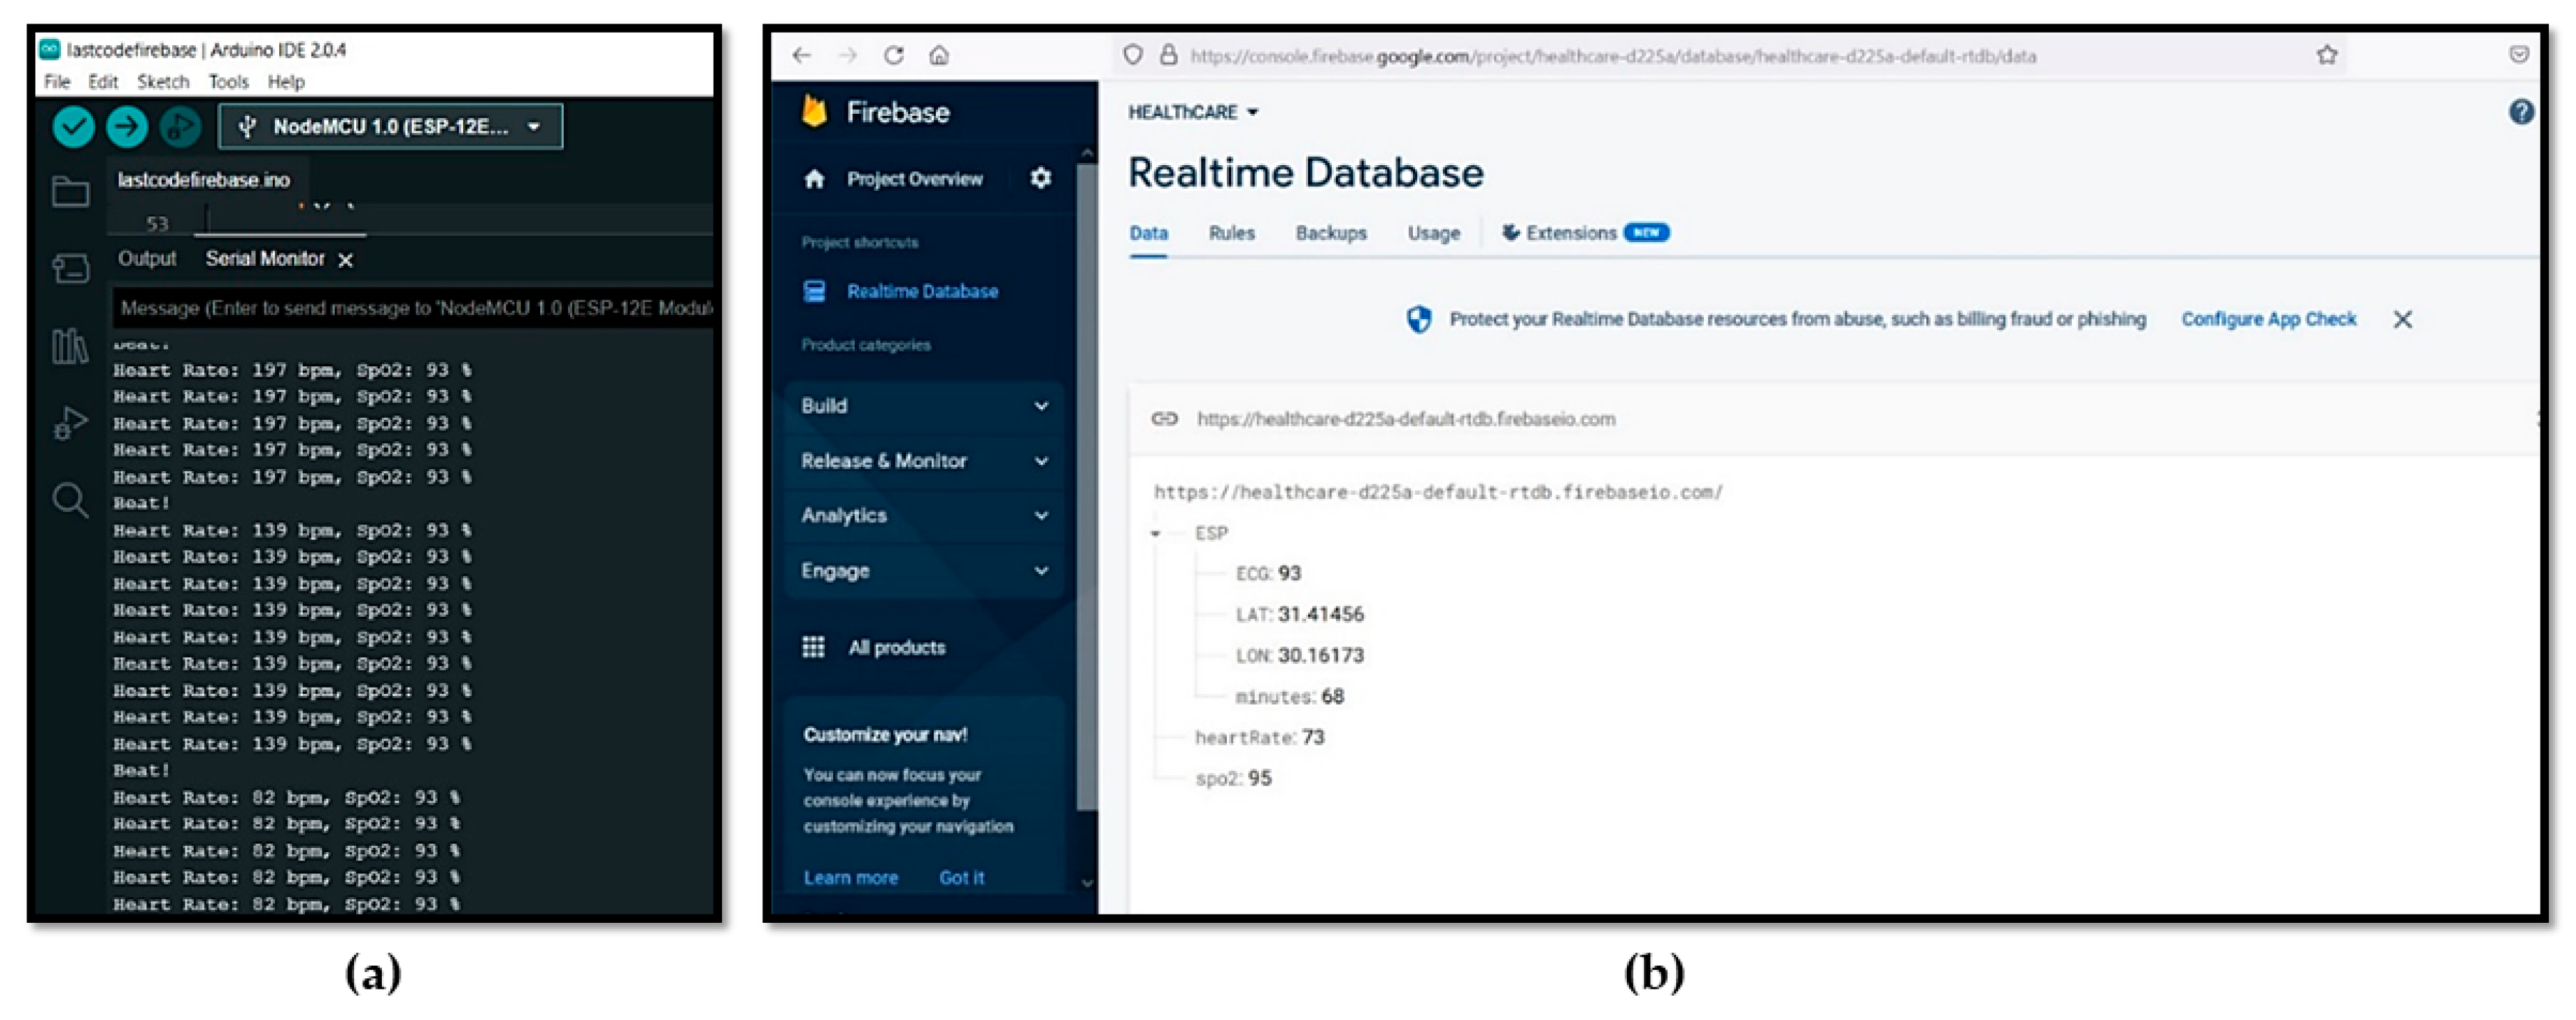Close the Serial Monitor tab

345,260
